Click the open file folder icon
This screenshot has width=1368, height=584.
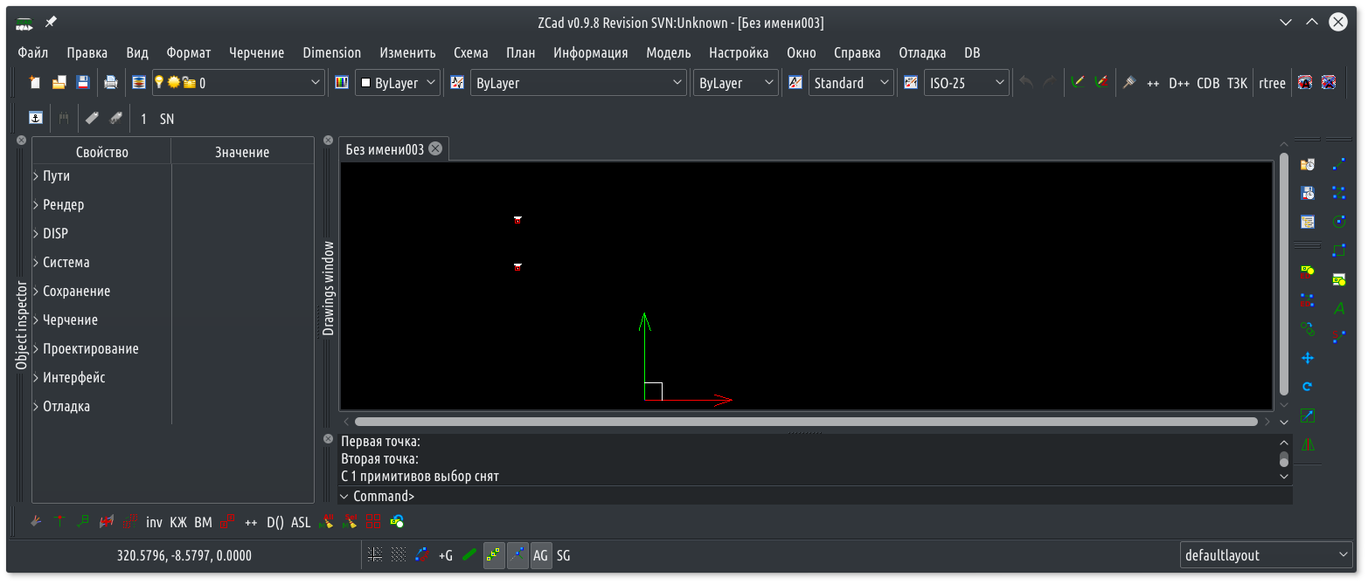coord(59,83)
